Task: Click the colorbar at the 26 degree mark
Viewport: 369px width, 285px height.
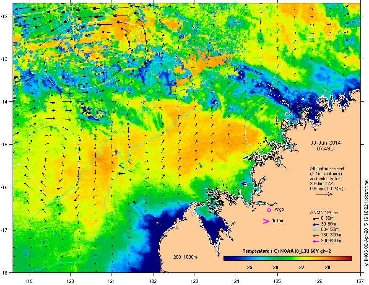Action: coord(275,259)
